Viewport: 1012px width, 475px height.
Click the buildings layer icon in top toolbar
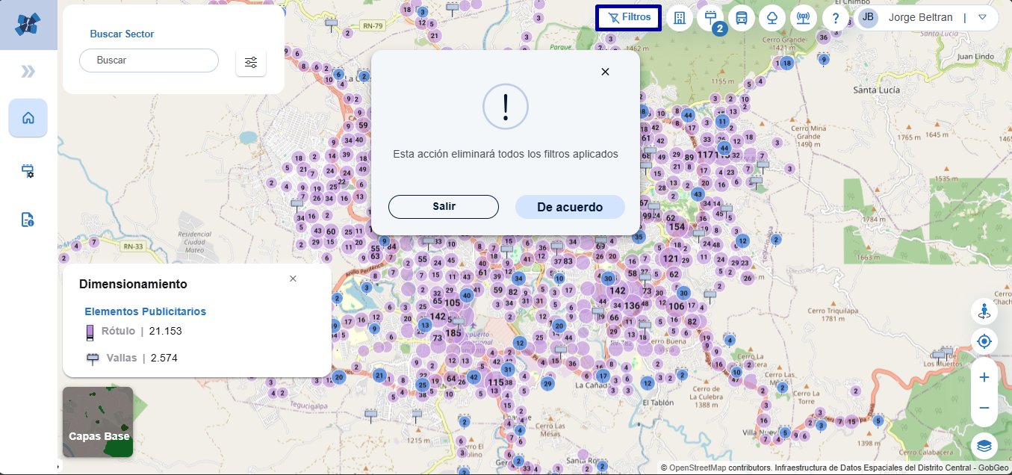click(x=679, y=18)
